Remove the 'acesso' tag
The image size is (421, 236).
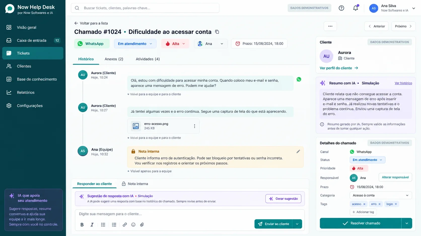pyautogui.click(x=364, y=204)
